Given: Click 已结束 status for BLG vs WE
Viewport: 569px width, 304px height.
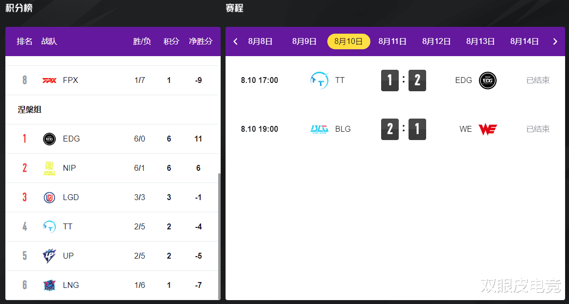Looking at the screenshot, I should coord(538,129).
